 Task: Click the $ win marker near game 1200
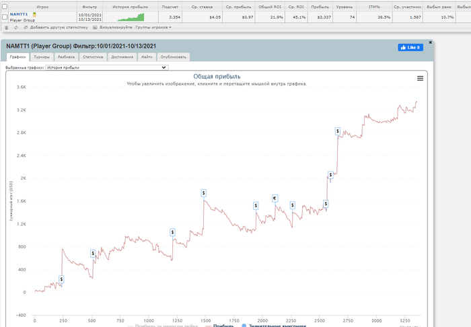[172, 232]
